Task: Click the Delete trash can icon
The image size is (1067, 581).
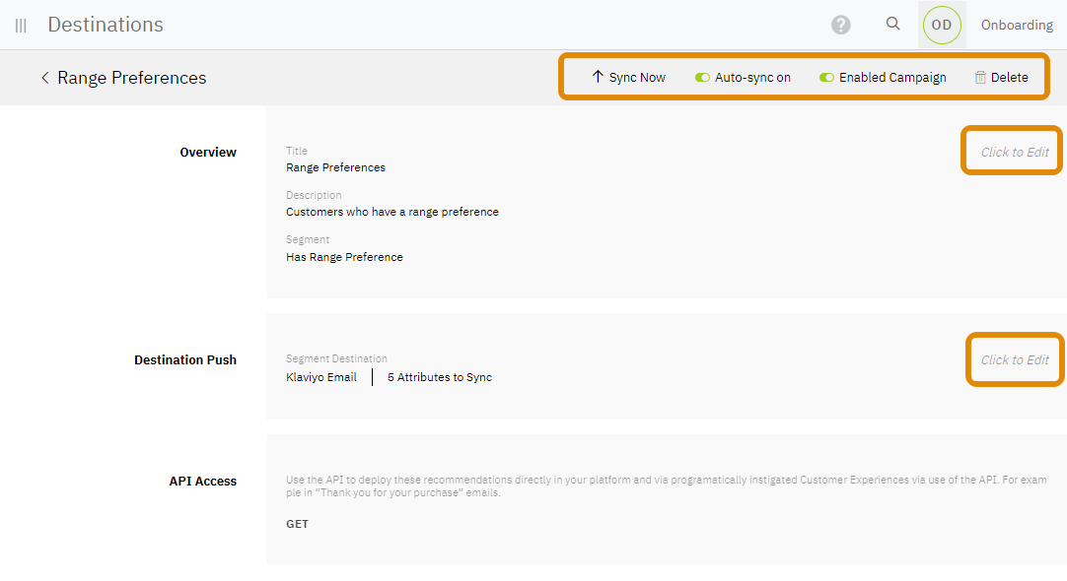Action: [x=980, y=78]
